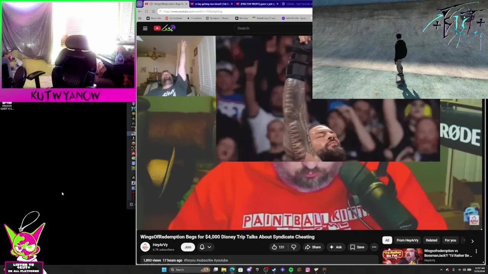Open the 'irl controls' bookmark
Screen dimensions: 488x274
pyautogui.click(x=194, y=18)
